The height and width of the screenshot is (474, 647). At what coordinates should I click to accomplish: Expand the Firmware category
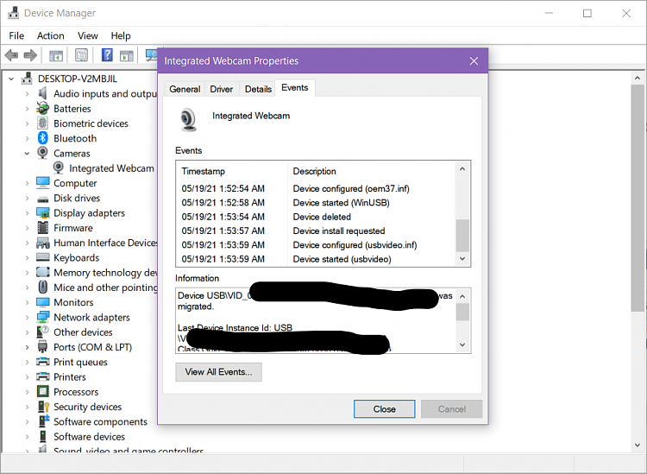click(x=27, y=228)
